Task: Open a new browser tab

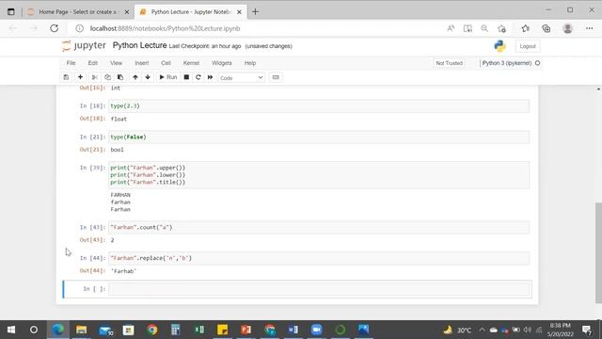Action: click(x=255, y=12)
